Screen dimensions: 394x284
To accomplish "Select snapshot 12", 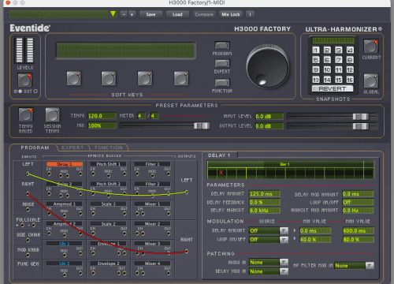I will tap(350, 69).
